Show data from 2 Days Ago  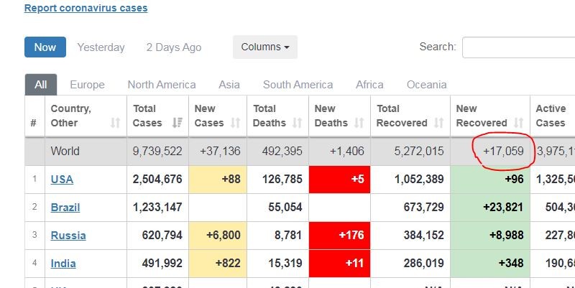tap(173, 47)
